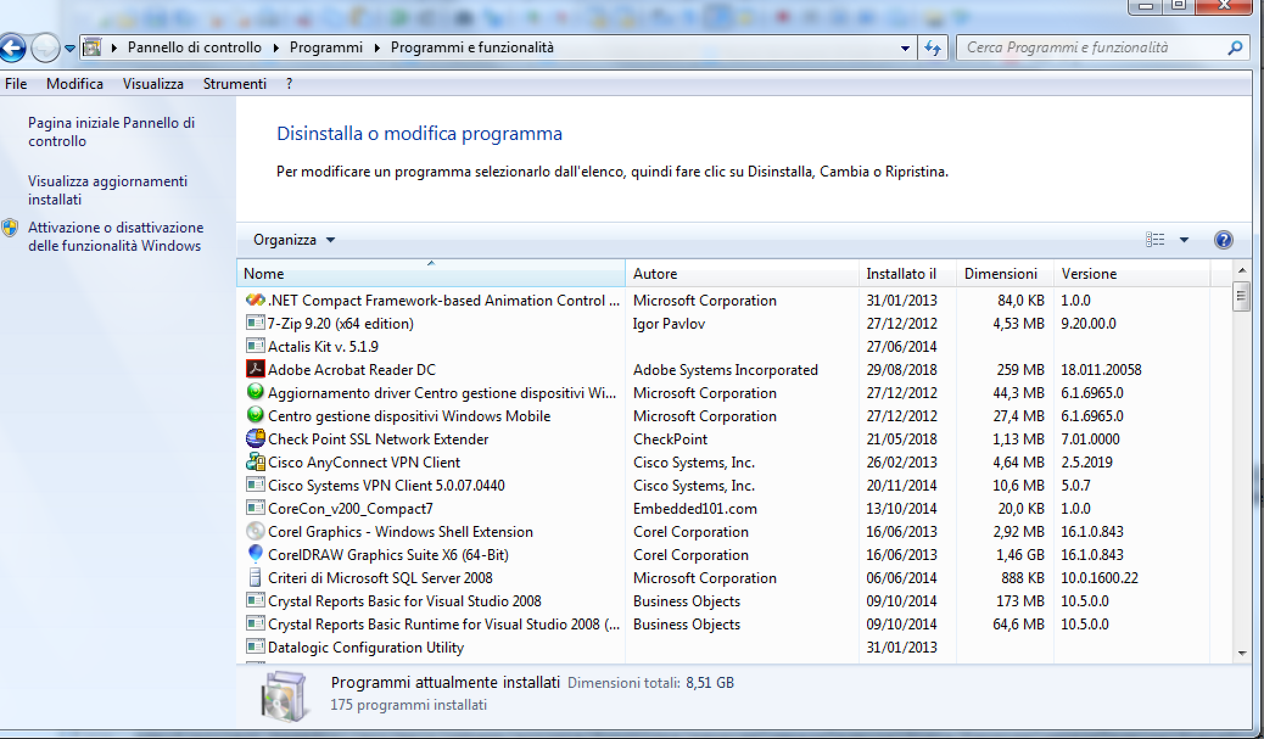Click the Adobe Acrobat Reader DC icon
Image resolution: width=1264 pixels, height=739 pixels.
255,369
